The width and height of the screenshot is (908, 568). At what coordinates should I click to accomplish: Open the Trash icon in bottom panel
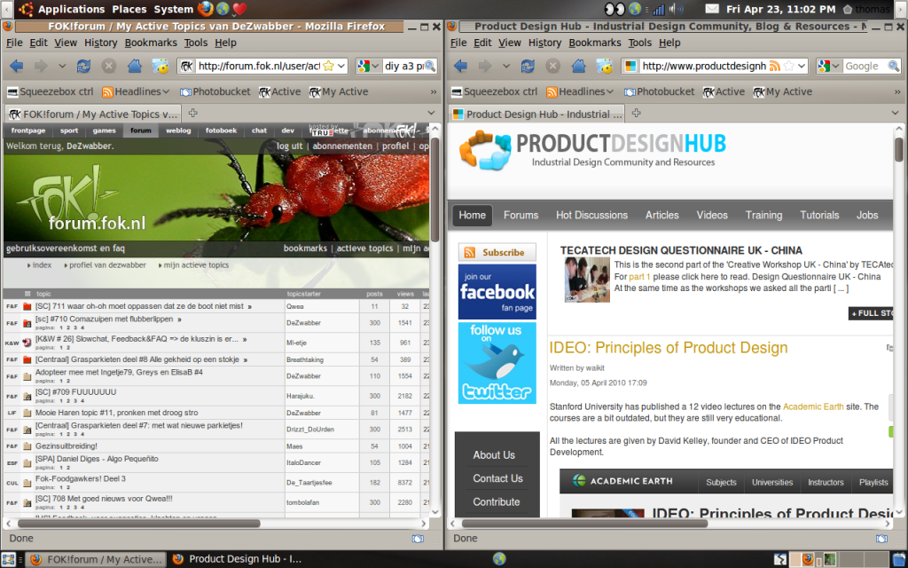click(899, 559)
